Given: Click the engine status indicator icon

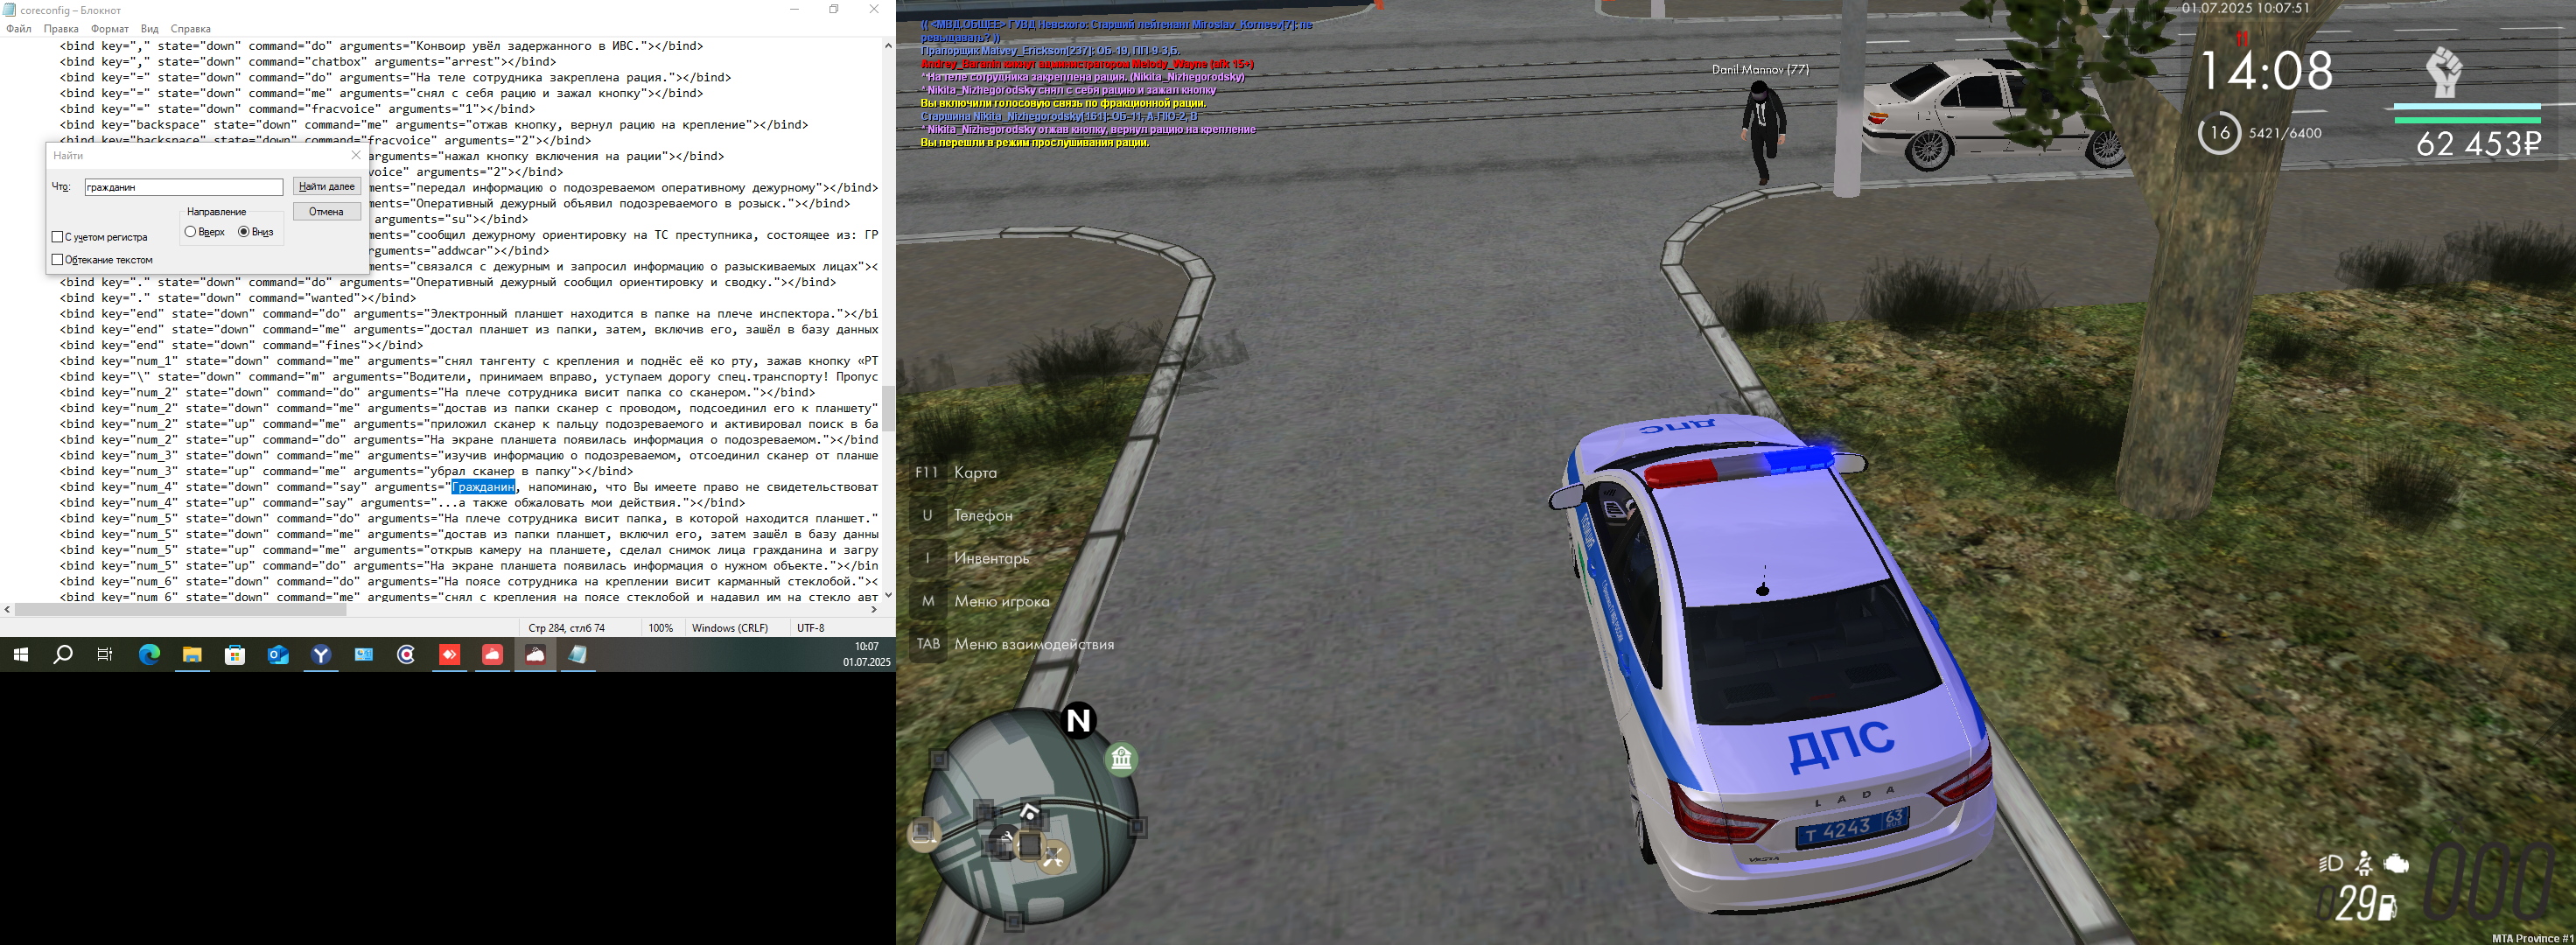Looking at the screenshot, I should [x=2396, y=864].
